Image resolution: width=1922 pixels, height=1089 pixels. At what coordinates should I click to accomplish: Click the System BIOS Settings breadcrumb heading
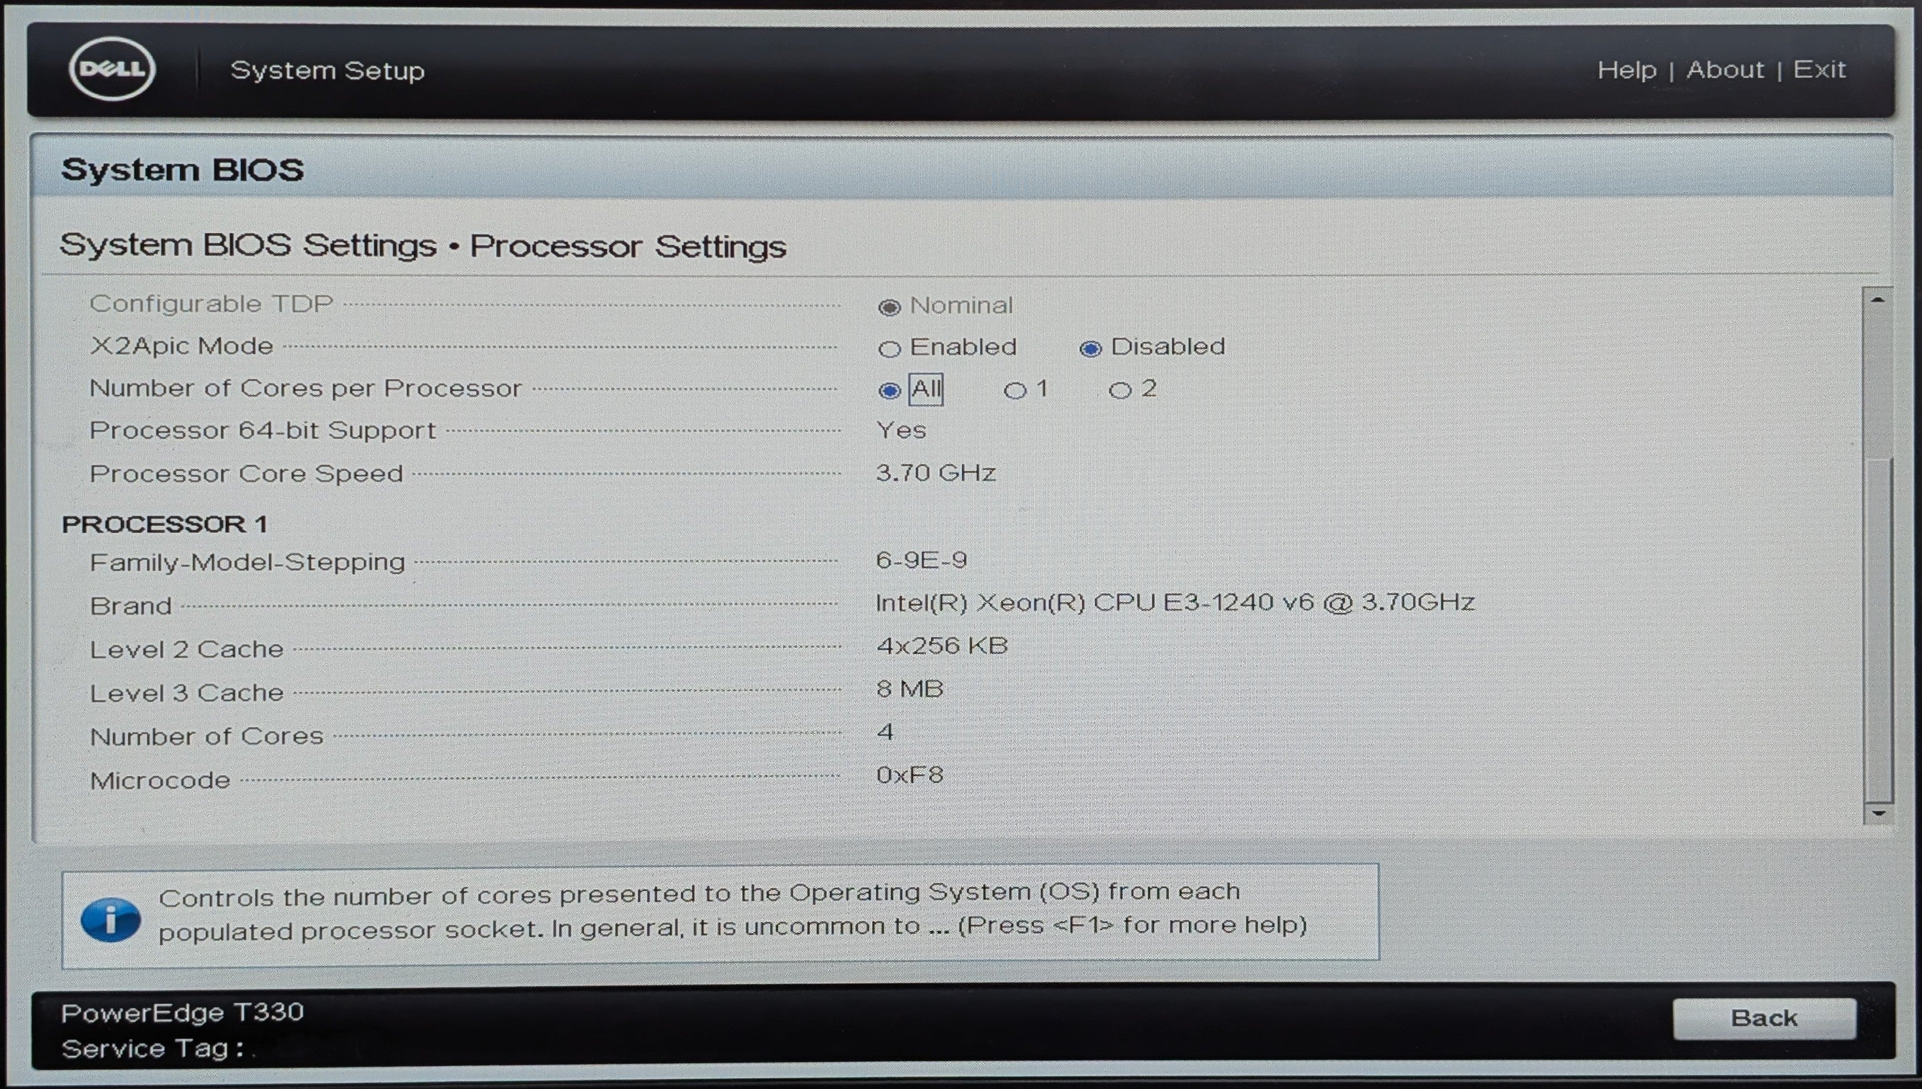(423, 246)
